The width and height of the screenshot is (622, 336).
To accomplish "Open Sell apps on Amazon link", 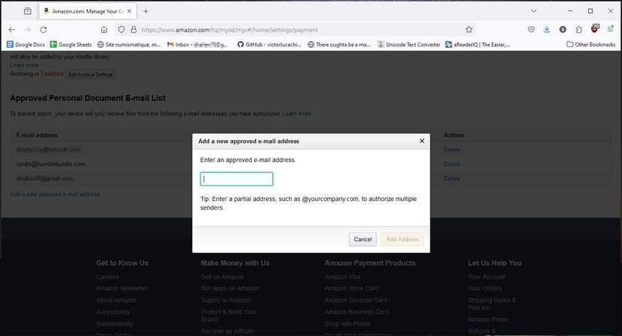I will click(x=230, y=289).
